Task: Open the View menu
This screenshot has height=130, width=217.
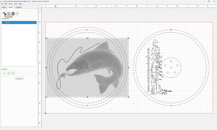Action: coord(16,4)
